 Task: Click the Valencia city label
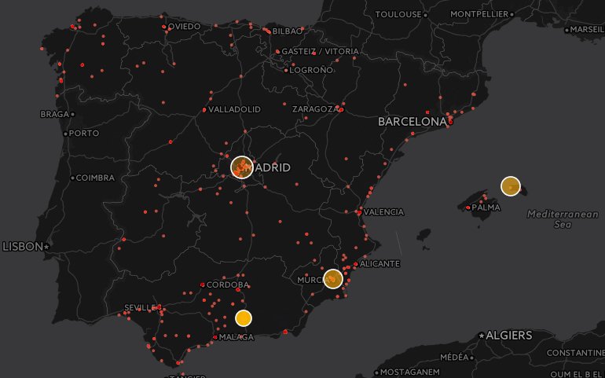click(384, 212)
